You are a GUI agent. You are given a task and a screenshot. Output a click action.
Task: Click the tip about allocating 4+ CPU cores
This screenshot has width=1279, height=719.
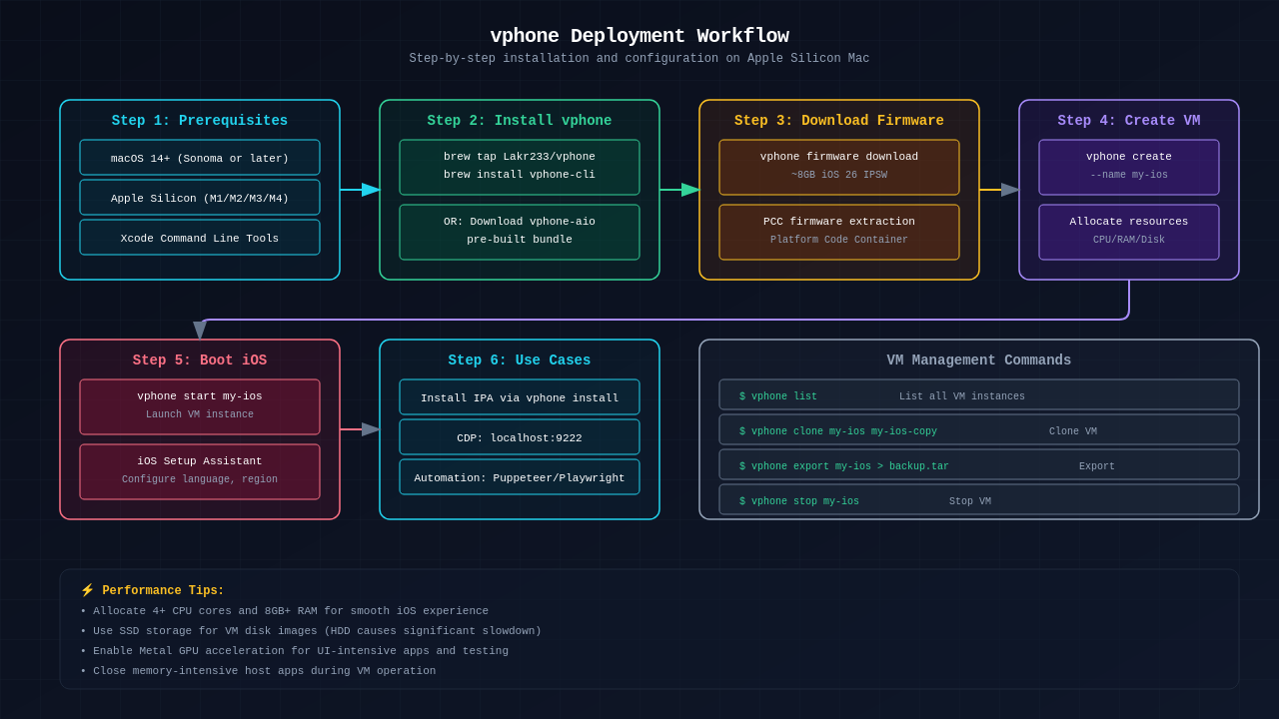tap(285, 611)
